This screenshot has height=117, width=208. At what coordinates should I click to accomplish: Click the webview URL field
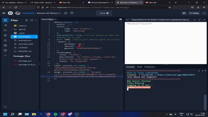(161, 19)
